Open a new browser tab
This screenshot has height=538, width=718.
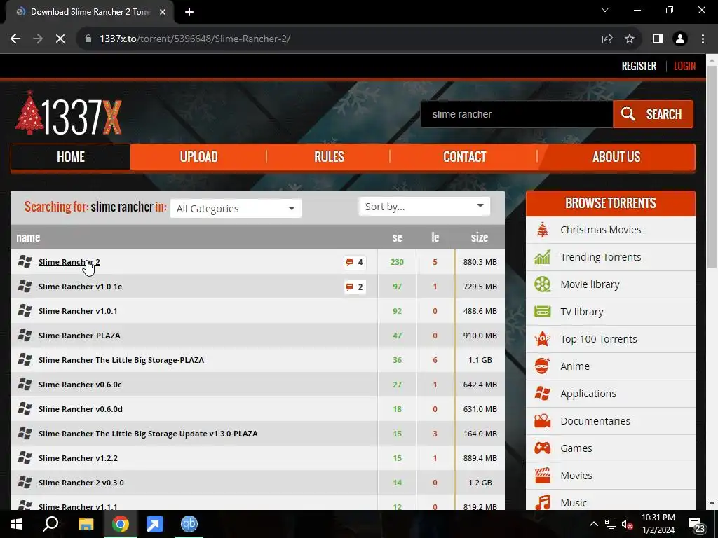(189, 12)
